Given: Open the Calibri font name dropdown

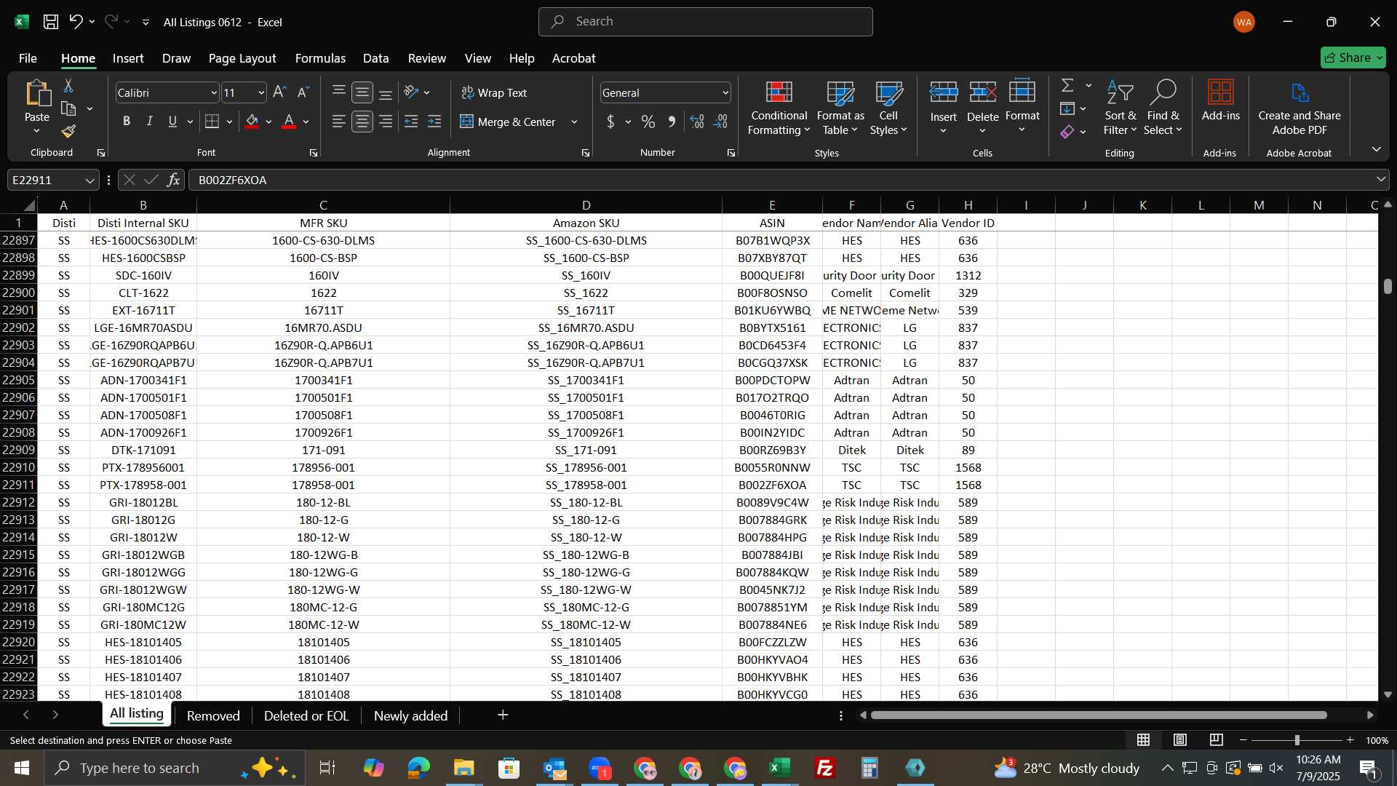Looking at the screenshot, I should click(x=213, y=93).
